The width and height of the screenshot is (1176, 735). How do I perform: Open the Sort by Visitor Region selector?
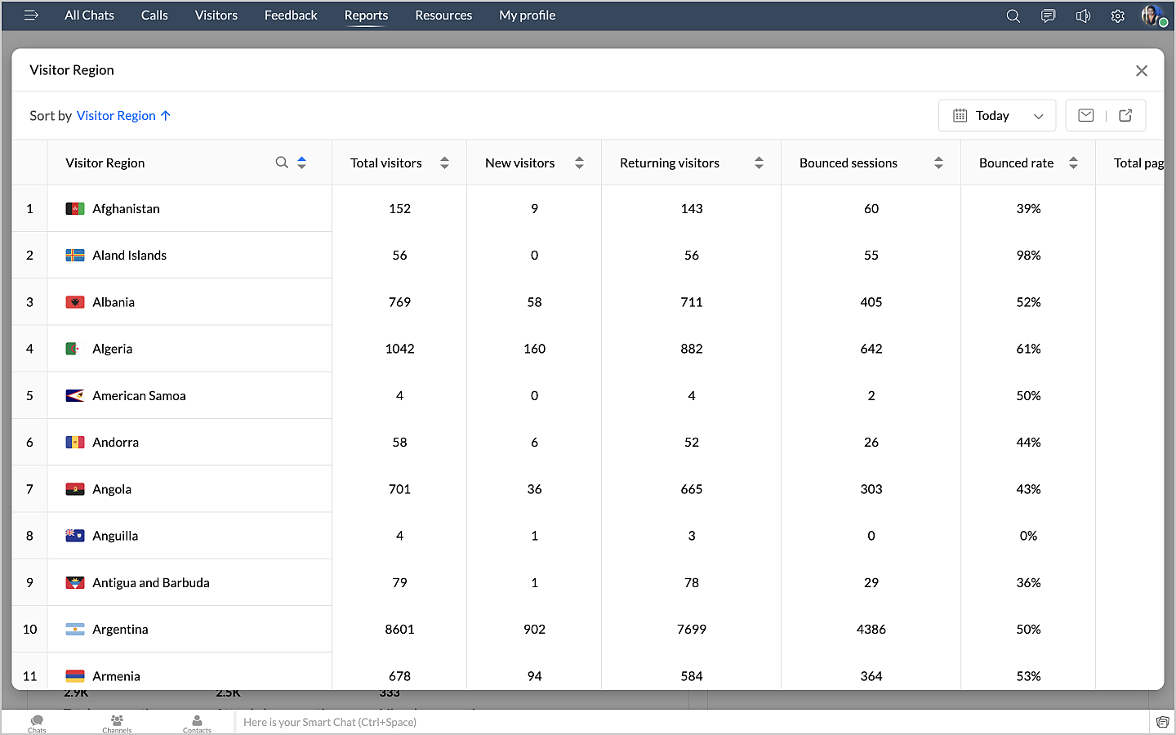pyautogui.click(x=122, y=115)
